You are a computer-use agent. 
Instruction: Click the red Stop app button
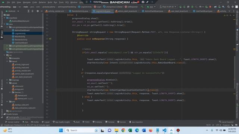click(210, 7)
